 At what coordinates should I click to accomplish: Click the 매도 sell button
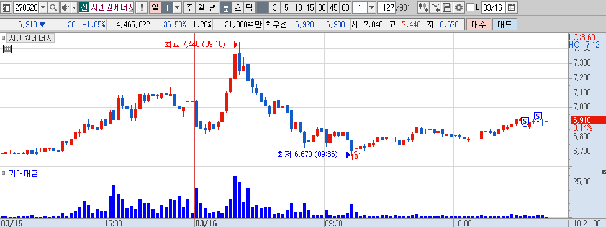504,25
